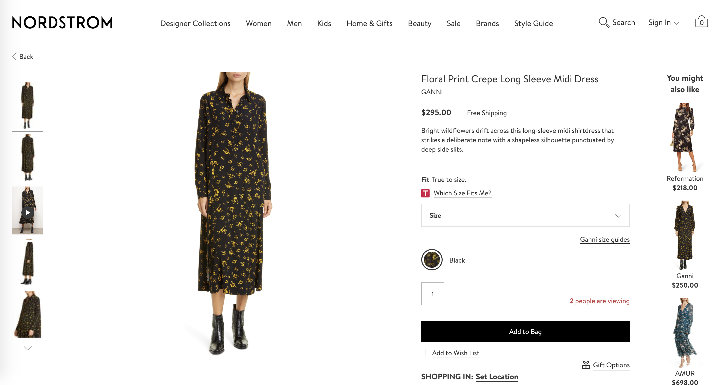This screenshot has height=385, width=721.
Task: Open the Size dropdown
Action: point(525,215)
